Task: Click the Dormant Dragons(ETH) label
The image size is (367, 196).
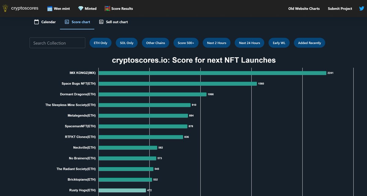Action: click(x=78, y=94)
